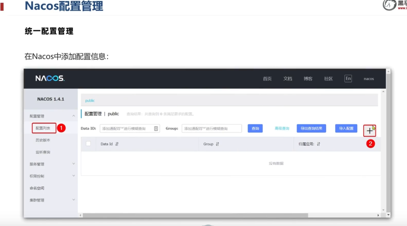Image resolution: width=407 pixels, height=226 pixels.
Task: Click the horizontal scrollbar's left arrow
Action: [80, 215]
